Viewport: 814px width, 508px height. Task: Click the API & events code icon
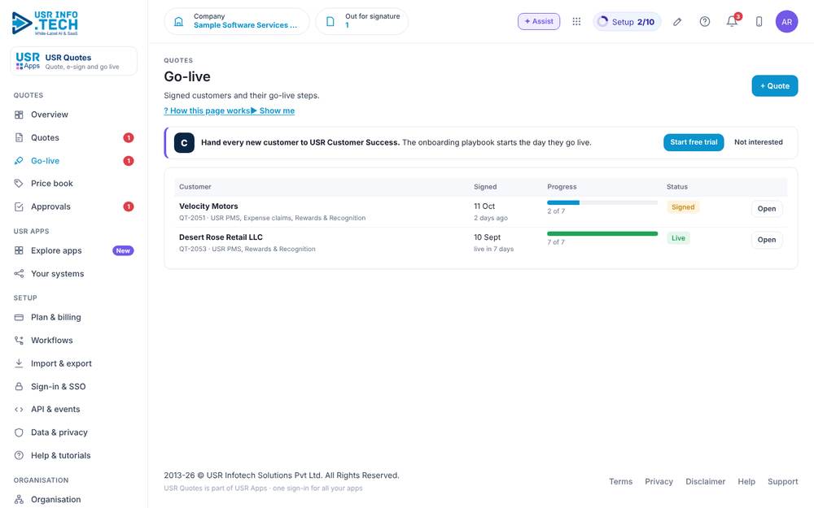(19, 409)
